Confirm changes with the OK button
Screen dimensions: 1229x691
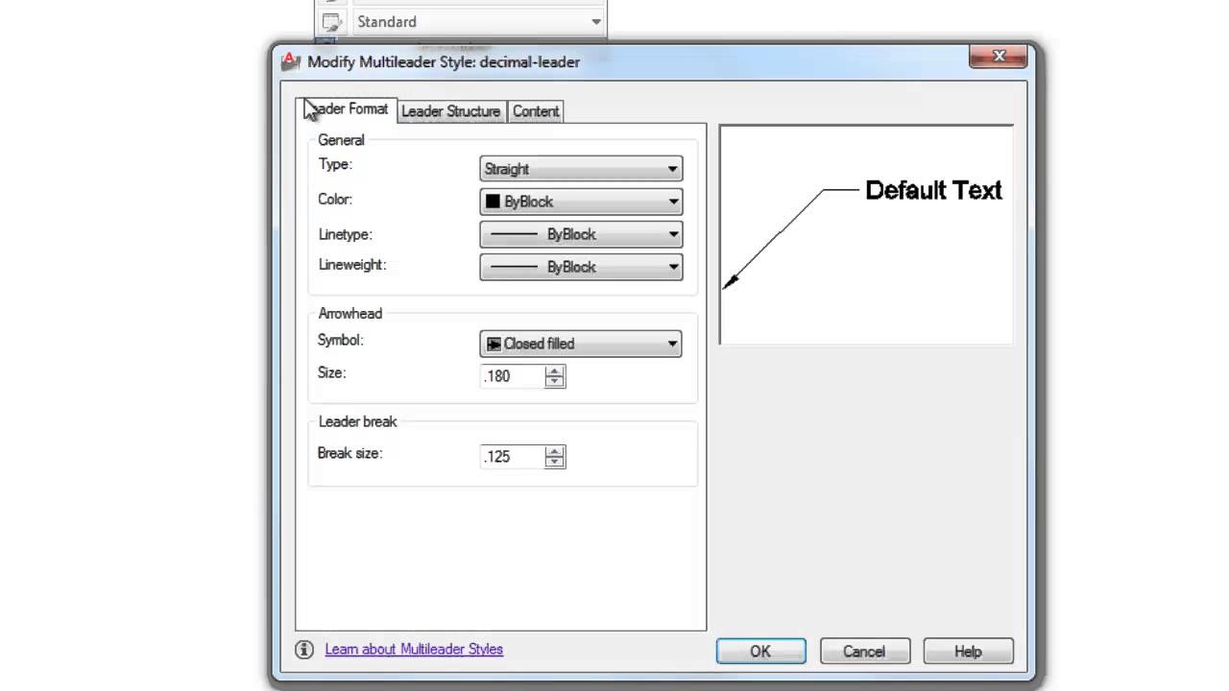click(x=760, y=652)
